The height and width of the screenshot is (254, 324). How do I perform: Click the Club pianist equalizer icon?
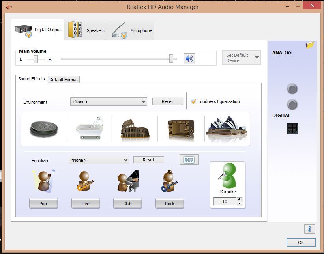(x=128, y=181)
